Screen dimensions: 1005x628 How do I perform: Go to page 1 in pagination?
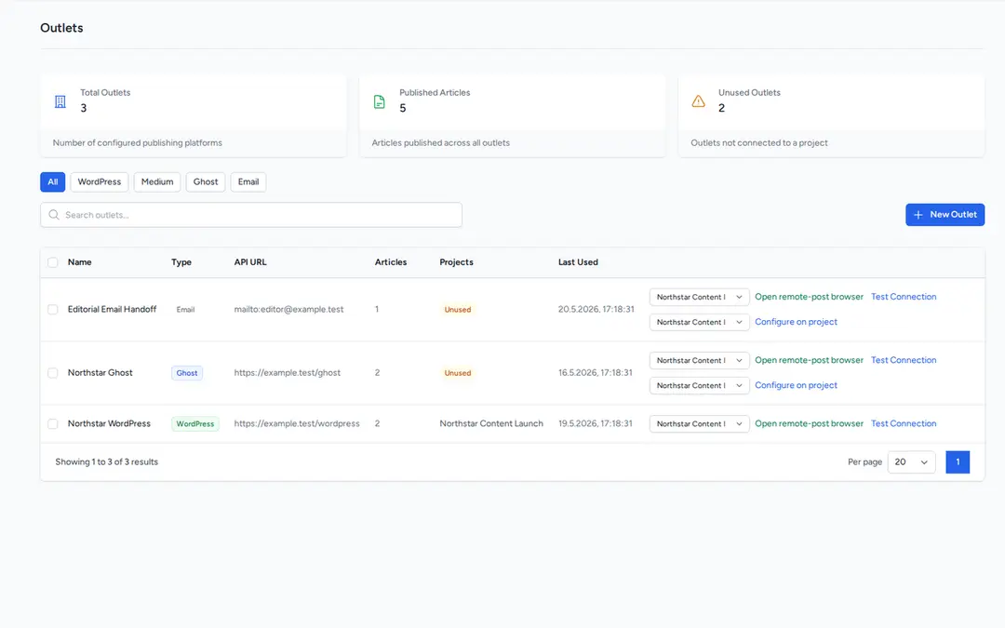pos(958,462)
